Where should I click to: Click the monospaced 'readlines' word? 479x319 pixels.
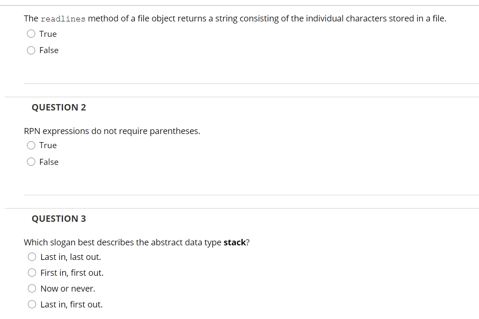63,19
